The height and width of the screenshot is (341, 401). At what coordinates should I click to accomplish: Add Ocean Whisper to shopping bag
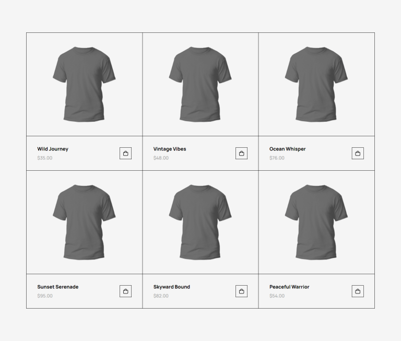pos(358,153)
